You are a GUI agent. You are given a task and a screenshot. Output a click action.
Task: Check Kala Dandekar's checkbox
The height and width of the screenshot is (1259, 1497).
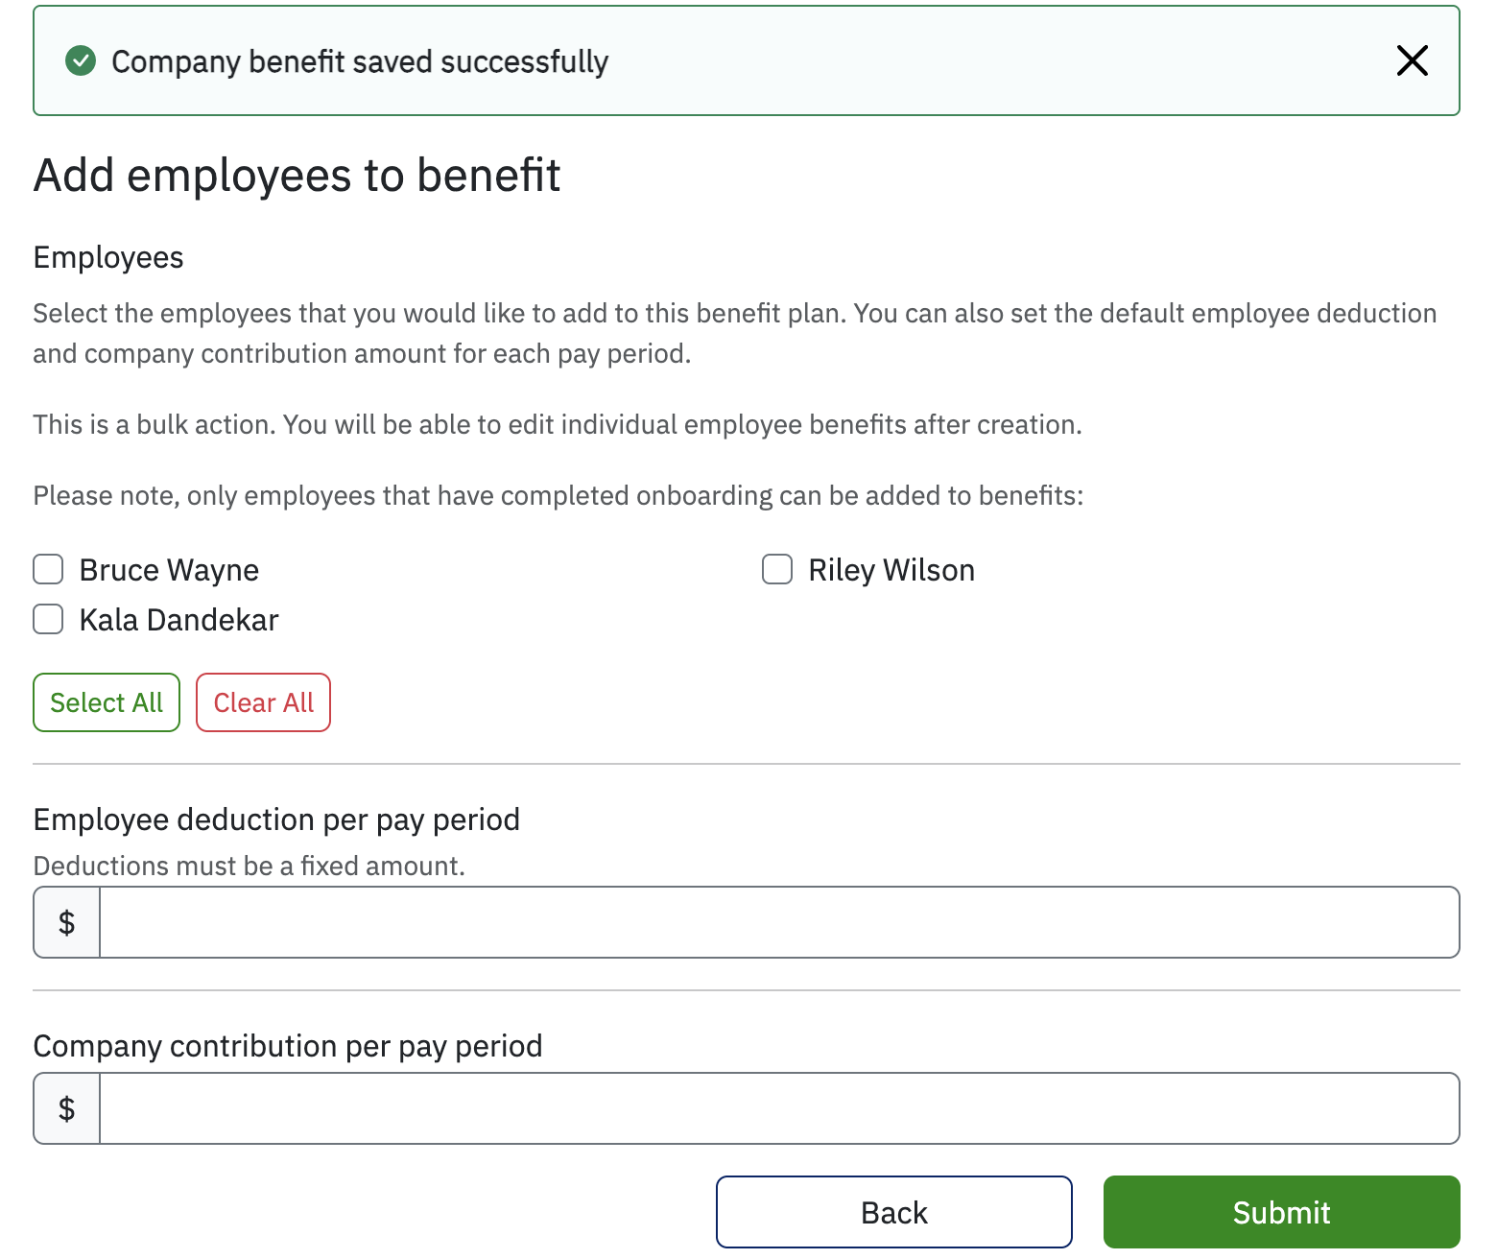tap(47, 619)
